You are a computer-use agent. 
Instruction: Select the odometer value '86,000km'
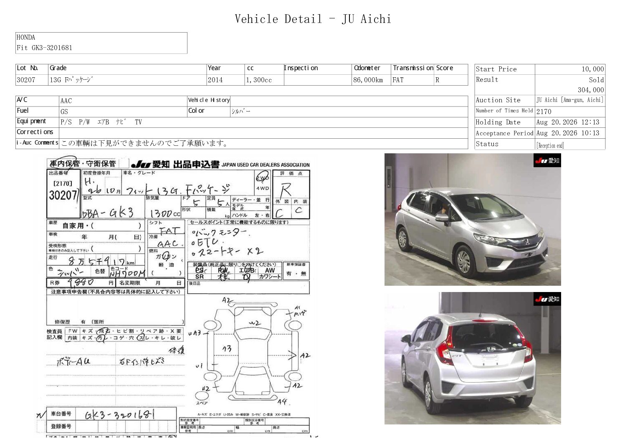tap(368, 80)
